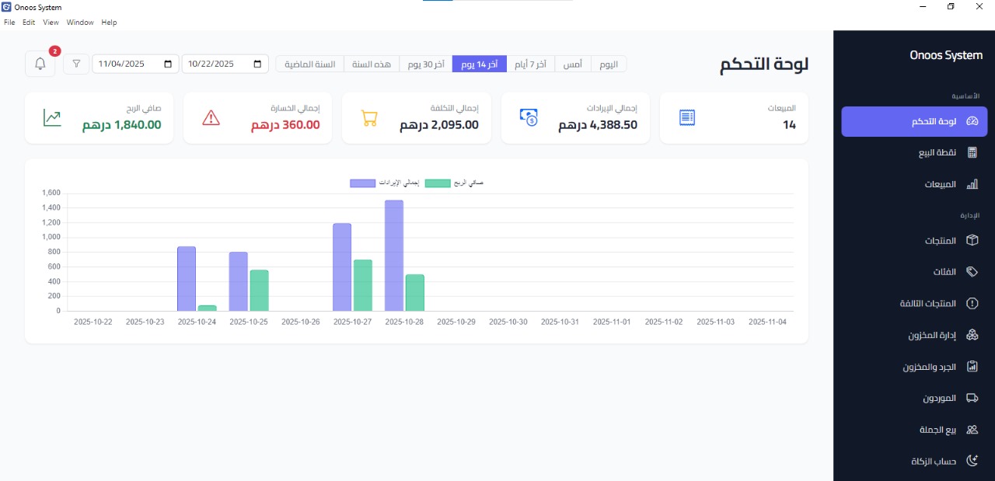The height and width of the screenshot is (481, 995).
Task: Open Suppliers truck icon in sidebar
Action: (972, 398)
